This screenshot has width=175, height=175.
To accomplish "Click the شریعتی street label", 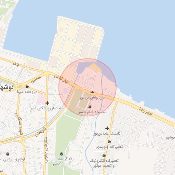I will tap(41, 132).
